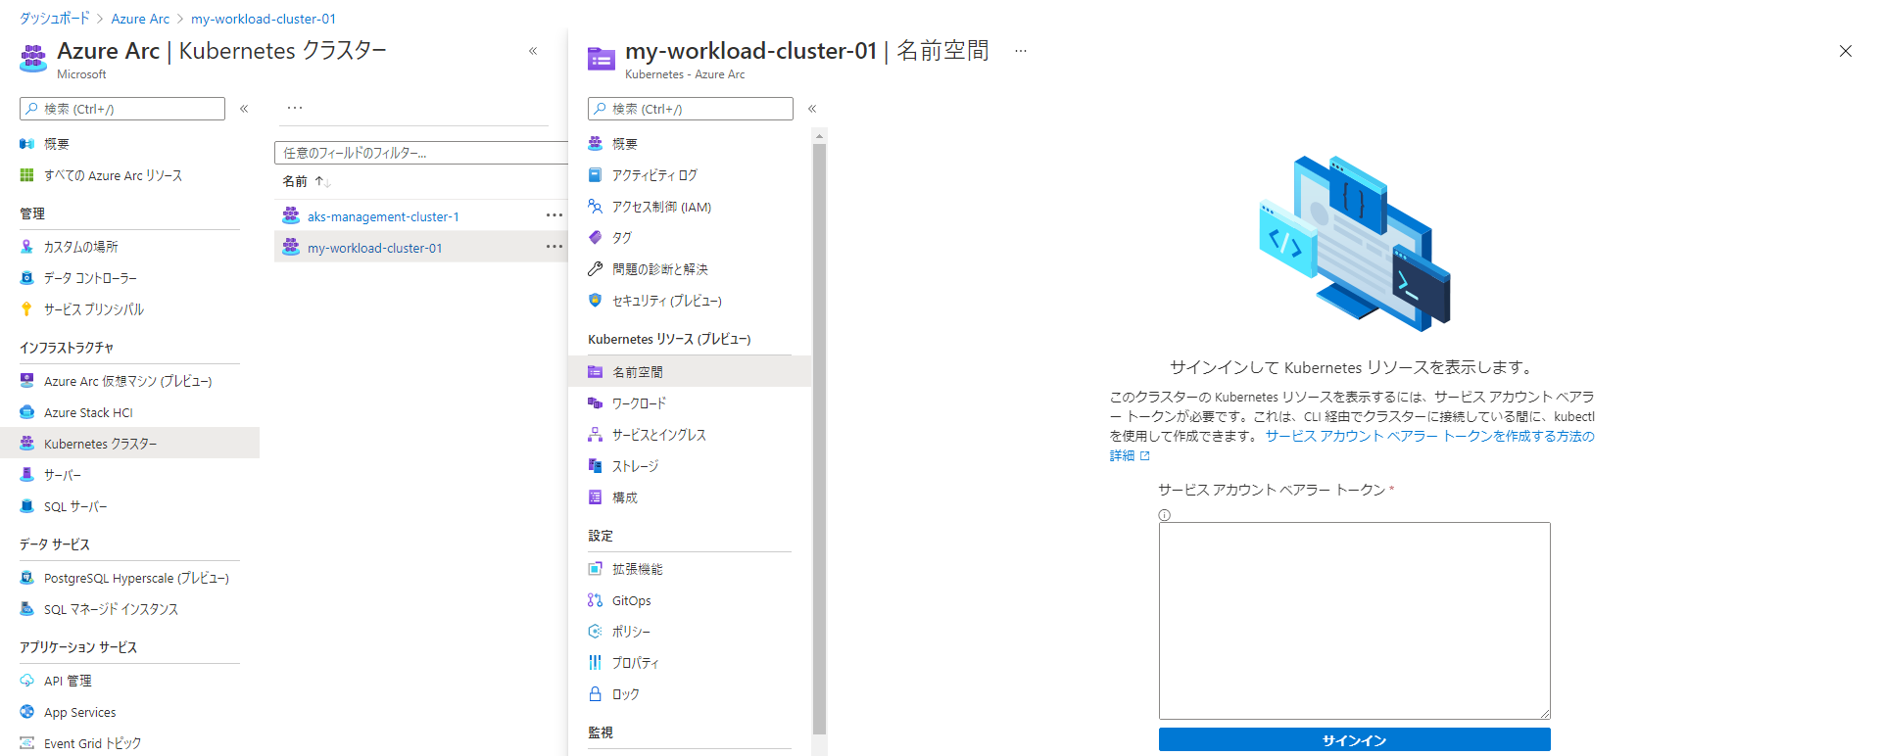Open サービス プリンシパル key icon
The image size is (1881, 756).
[x=27, y=309]
